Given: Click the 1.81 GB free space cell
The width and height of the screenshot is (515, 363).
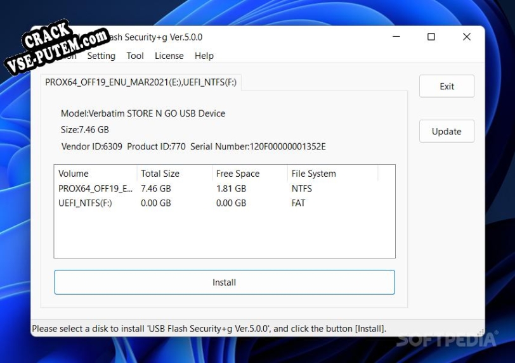Looking at the screenshot, I should pyautogui.click(x=231, y=188).
